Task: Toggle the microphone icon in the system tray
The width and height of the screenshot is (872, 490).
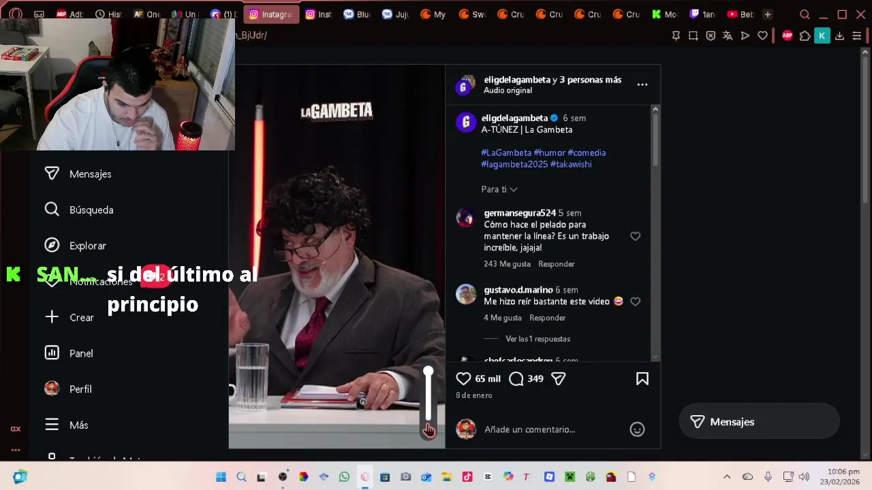Action: 768,477
